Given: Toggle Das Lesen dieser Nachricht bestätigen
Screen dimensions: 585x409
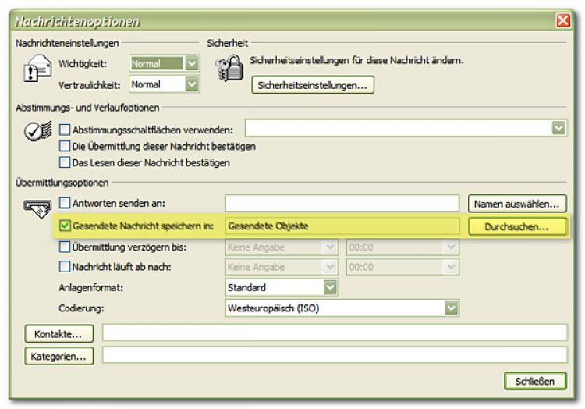Looking at the screenshot, I should tap(66, 162).
